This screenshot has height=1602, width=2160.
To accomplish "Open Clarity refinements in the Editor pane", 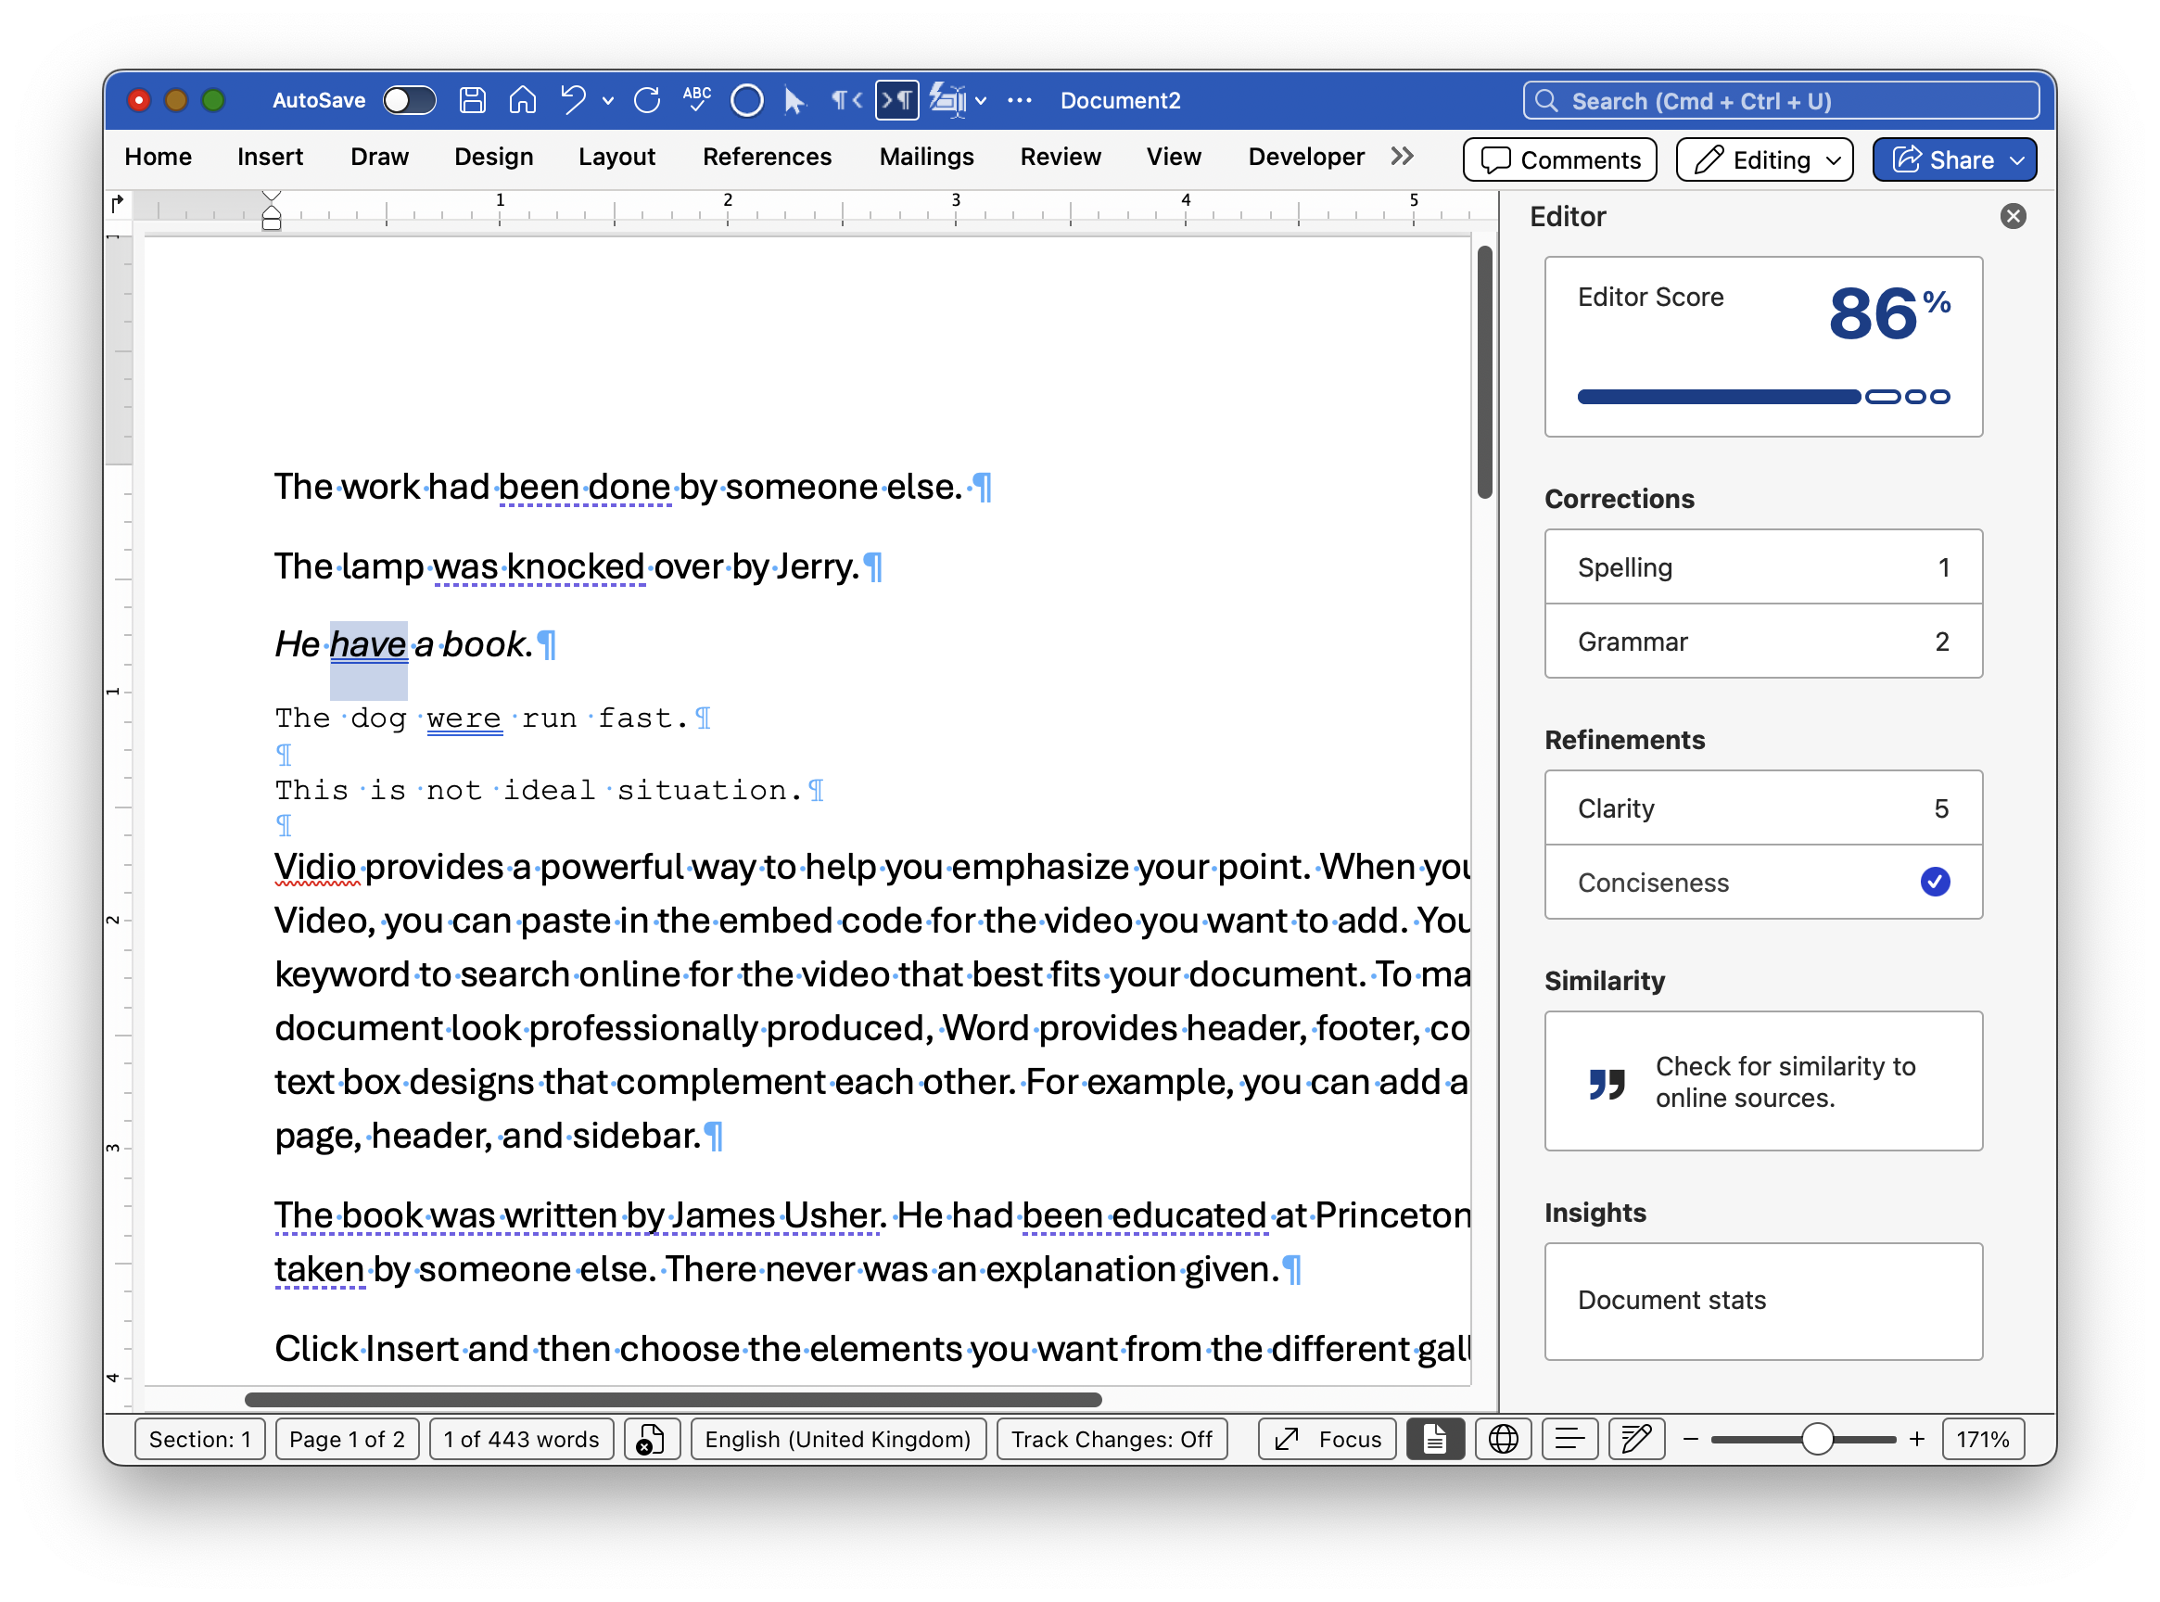I will [x=1763, y=808].
